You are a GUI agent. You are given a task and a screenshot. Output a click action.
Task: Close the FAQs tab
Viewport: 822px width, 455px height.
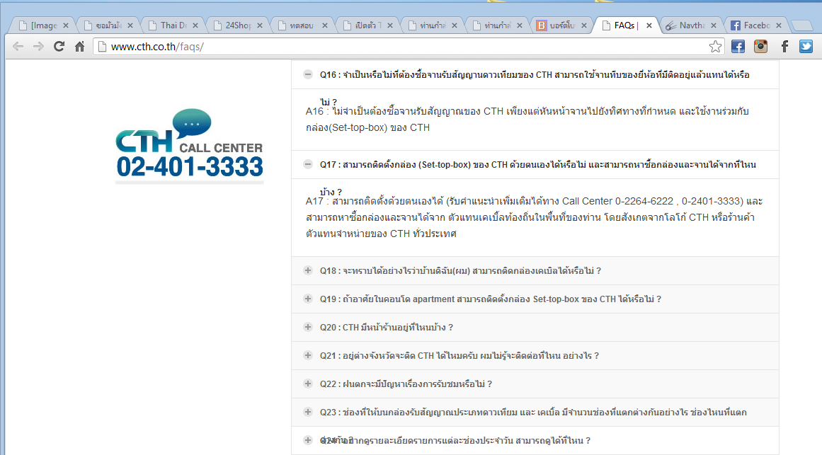(649, 25)
